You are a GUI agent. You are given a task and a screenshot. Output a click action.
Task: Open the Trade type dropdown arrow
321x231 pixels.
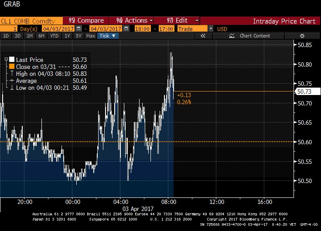click(x=211, y=28)
